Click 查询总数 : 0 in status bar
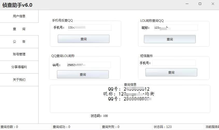 point(9,127)
